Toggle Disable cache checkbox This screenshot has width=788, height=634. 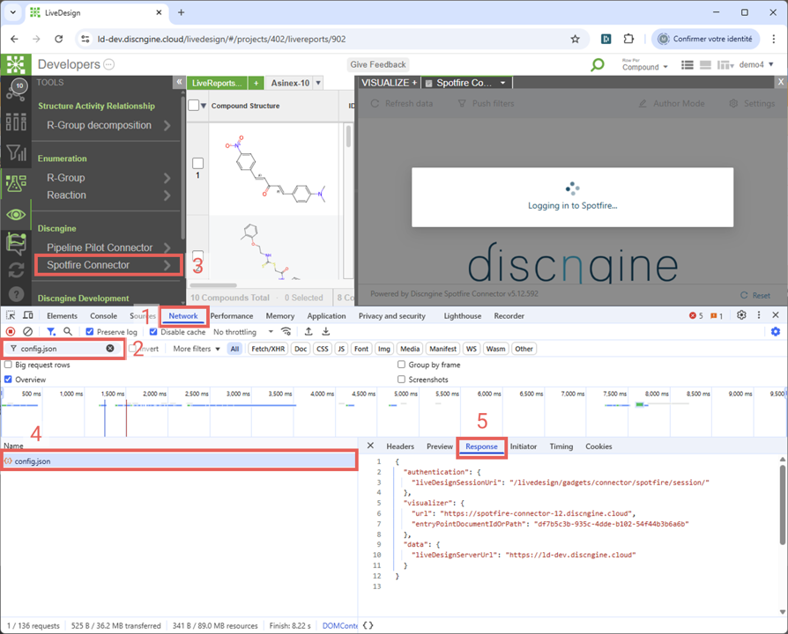pos(153,331)
